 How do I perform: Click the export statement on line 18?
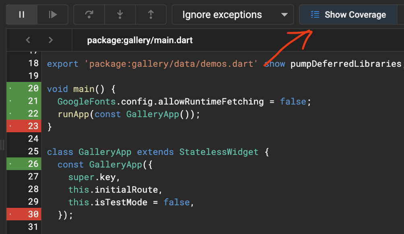point(63,63)
